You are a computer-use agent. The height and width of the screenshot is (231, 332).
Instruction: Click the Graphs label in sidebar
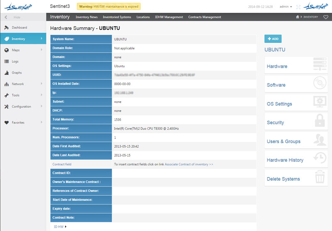(x=17, y=73)
